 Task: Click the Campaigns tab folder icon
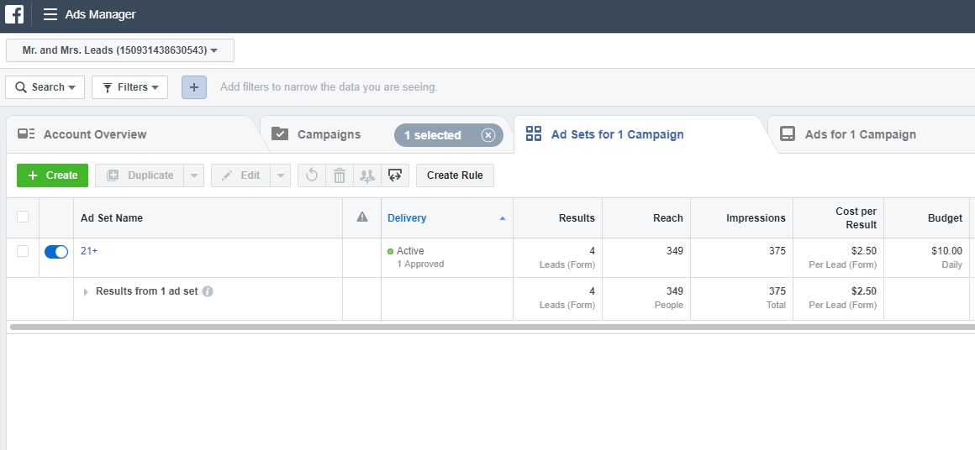pyautogui.click(x=280, y=134)
